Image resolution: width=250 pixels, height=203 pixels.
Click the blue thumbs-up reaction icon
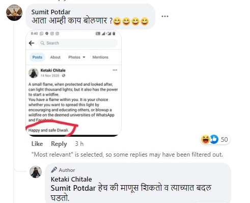(214, 139)
